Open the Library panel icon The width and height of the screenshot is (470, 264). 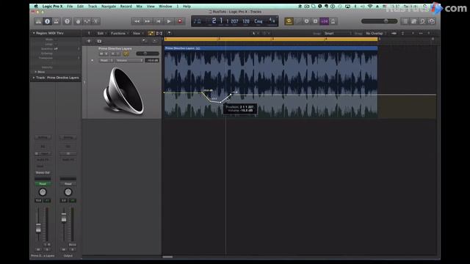click(x=38, y=21)
